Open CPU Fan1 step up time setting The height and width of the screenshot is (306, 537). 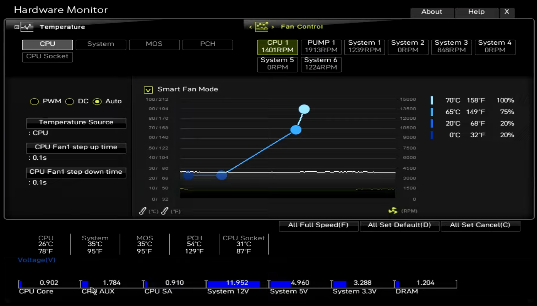[x=76, y=147]
